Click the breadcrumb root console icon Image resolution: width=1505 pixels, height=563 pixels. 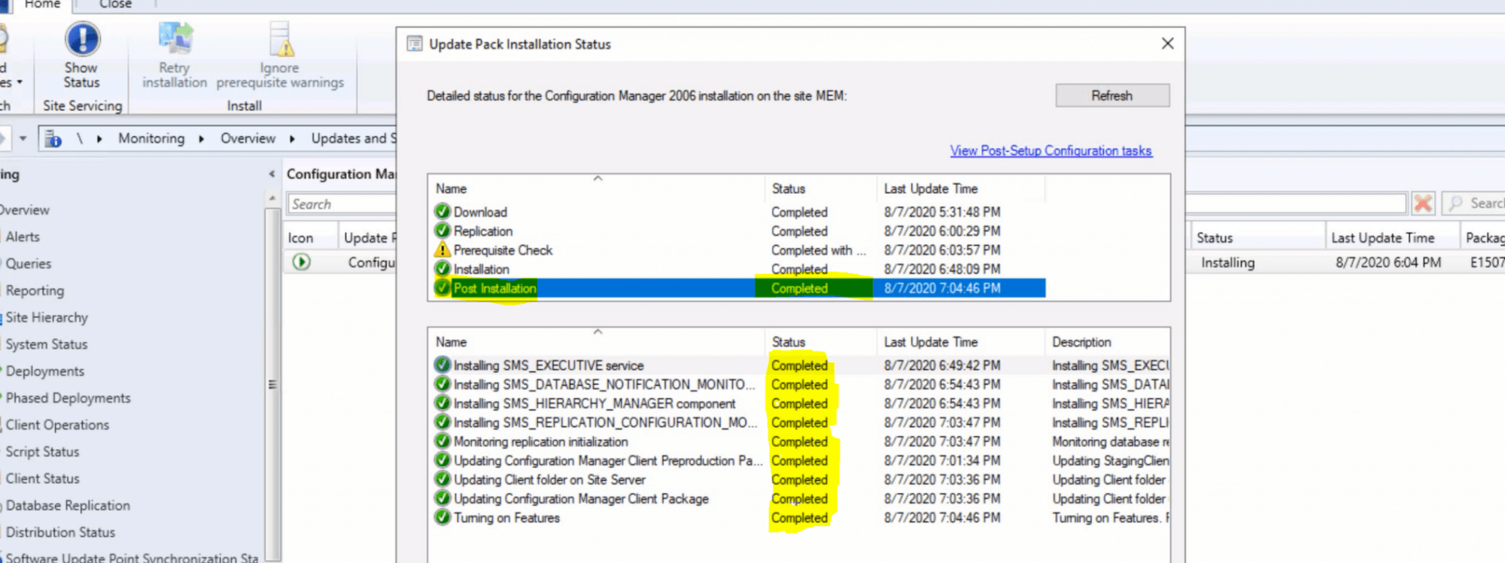tap(53, 138)
